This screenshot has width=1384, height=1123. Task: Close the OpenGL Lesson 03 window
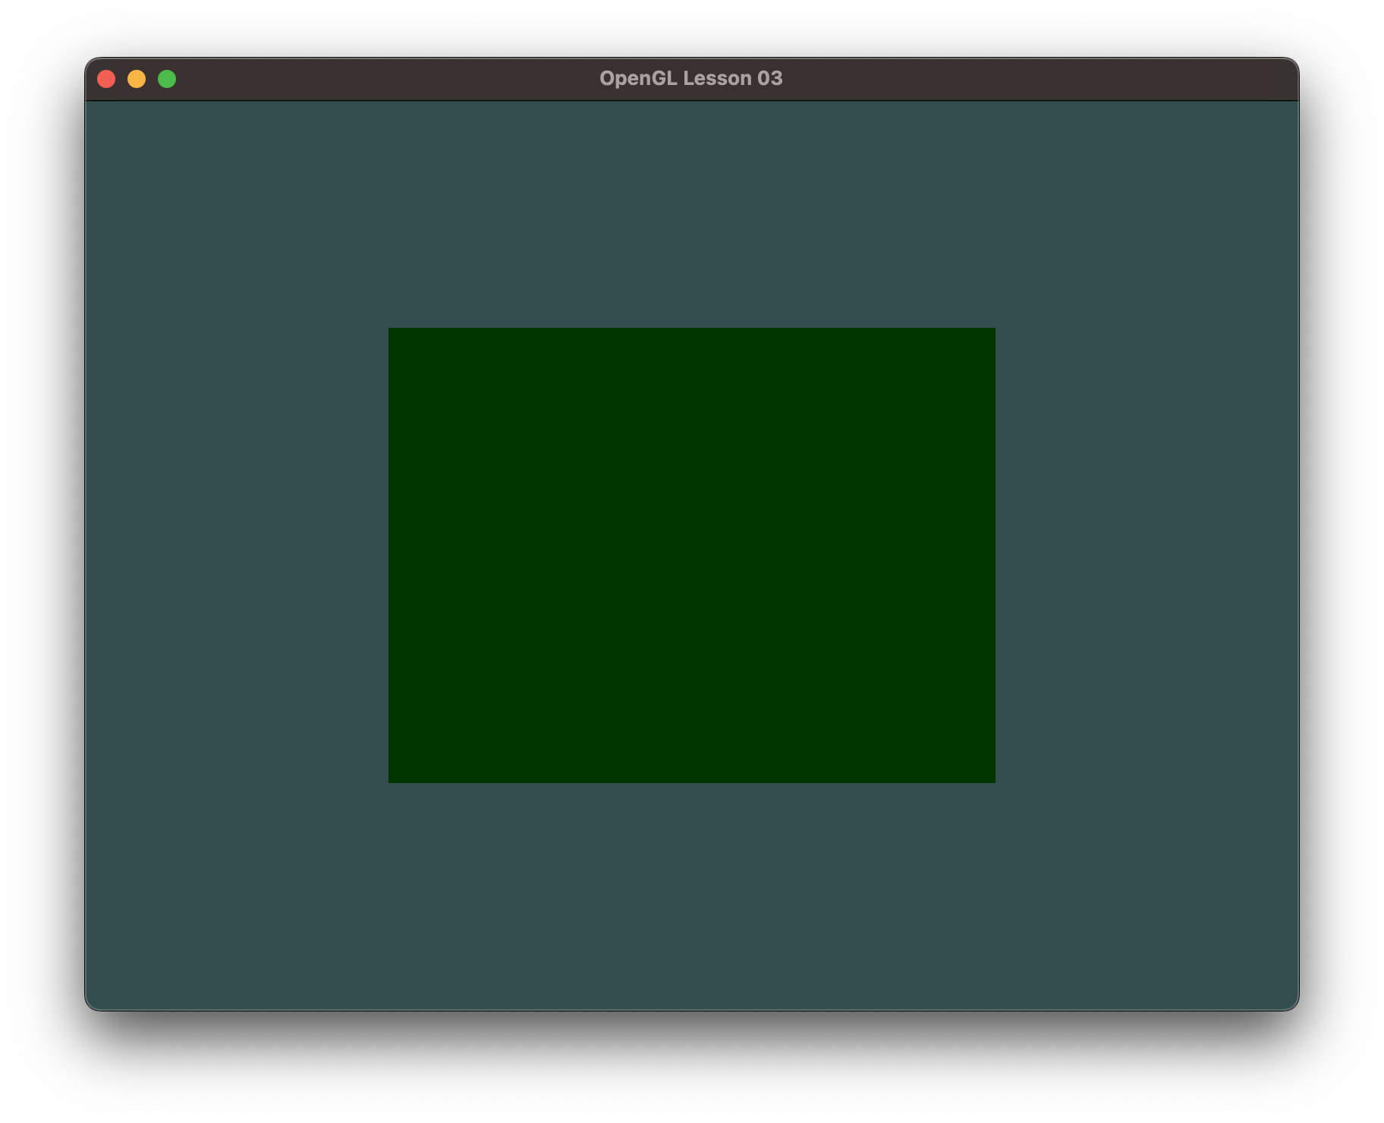(x=106, y=79)
